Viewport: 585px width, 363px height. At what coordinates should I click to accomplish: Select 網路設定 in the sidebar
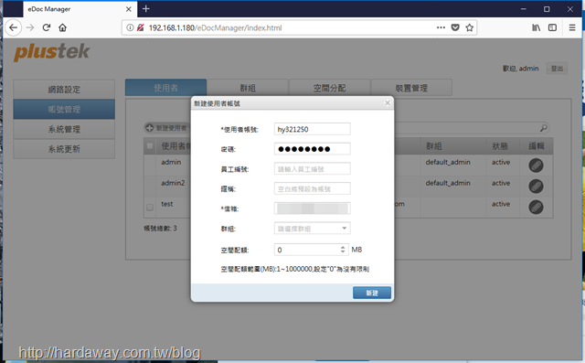[x=64, y=90]
